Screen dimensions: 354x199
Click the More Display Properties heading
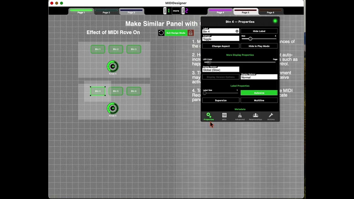240,55
